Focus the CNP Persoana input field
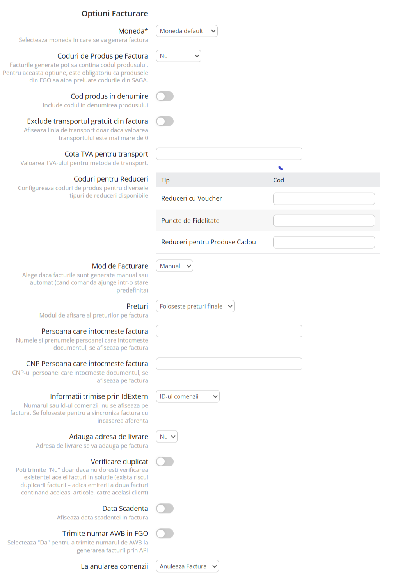The height and width of the screenshot is (580, 398). click(x=229, y=364)
